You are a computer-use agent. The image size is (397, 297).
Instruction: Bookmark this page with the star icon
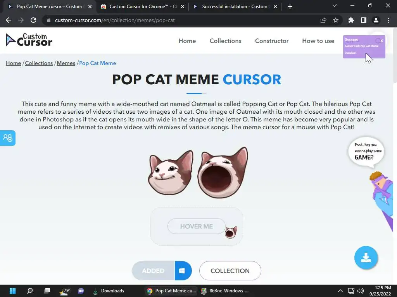[x=336, y=20]
